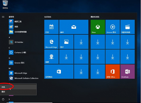Viewport: 141px width, 103px height.
Task: Click download tile right of 地图 tile
Action: pos(66,57)
